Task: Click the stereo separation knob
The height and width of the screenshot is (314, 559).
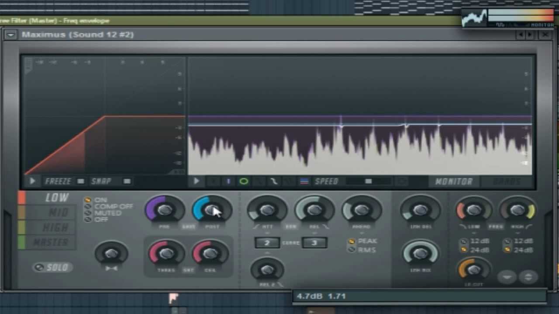Action: pyautogui.click(x=111, y=253)
